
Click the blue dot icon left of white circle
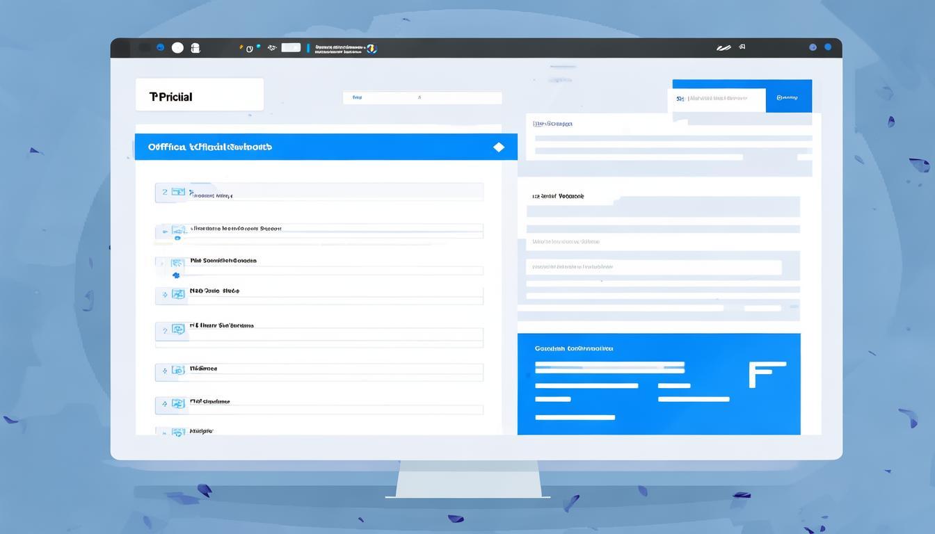161,47
